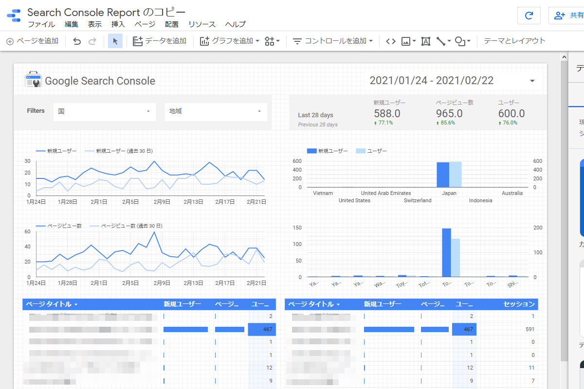Select the text box tool
The image size is (584, 389).
(x=425, y=41)
